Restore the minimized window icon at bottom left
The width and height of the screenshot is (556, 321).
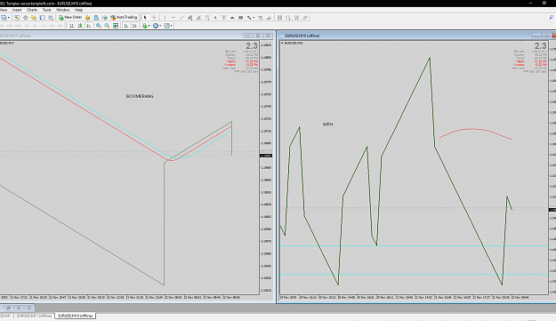point(8,308)
